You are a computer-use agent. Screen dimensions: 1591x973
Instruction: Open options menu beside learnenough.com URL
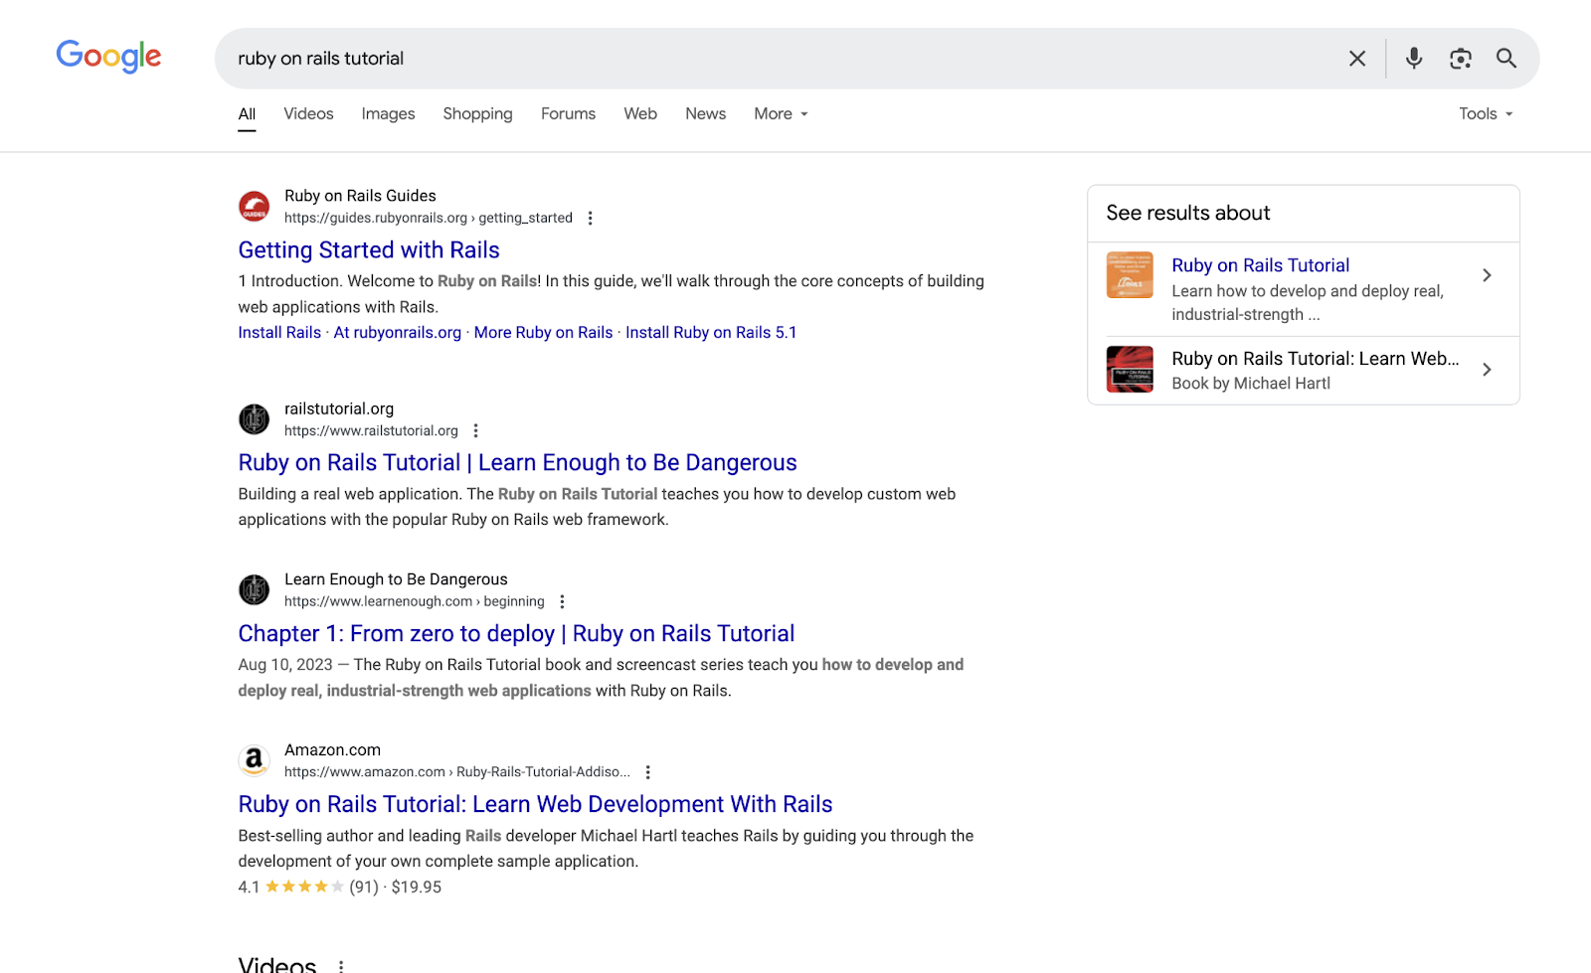pos(562,601)
